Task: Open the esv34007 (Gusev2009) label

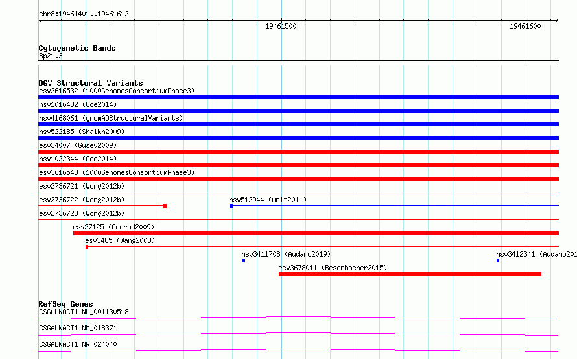Action: click(x=78, y=145)
